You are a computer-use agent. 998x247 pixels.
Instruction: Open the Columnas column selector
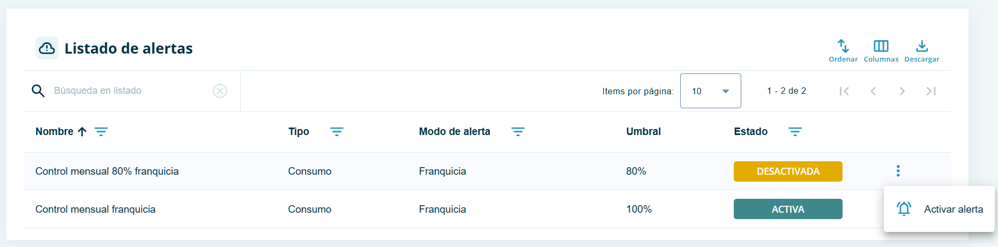point(881,47)
